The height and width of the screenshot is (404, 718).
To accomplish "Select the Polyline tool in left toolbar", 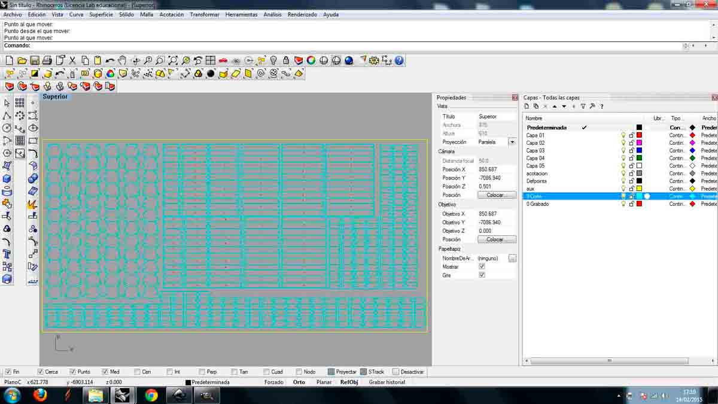I will (x=7, y=116).
